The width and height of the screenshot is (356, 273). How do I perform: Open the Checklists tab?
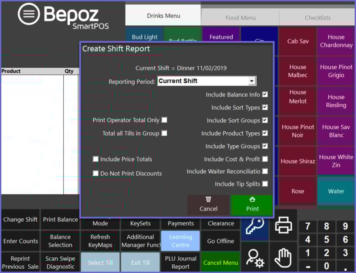click(317, 18)
